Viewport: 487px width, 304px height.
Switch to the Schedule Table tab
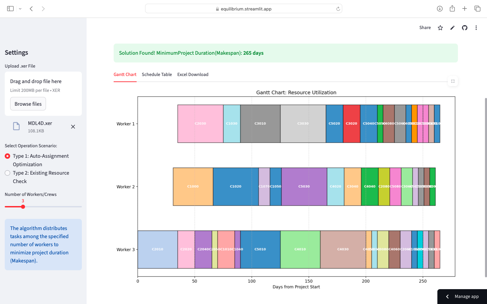157,75
